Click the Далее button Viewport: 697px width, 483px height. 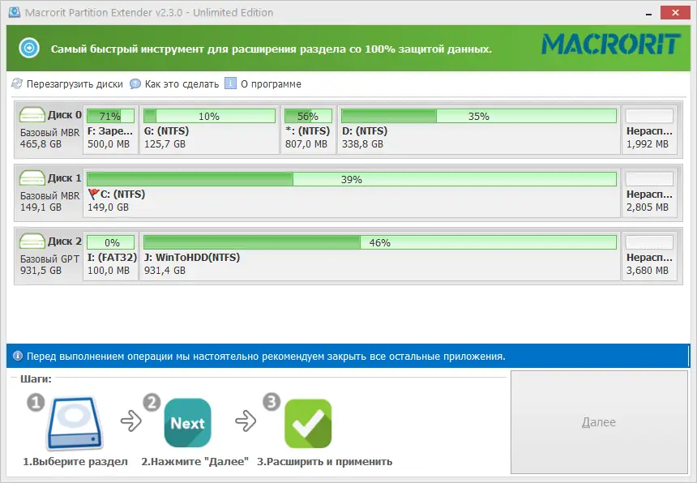point(599,421)
